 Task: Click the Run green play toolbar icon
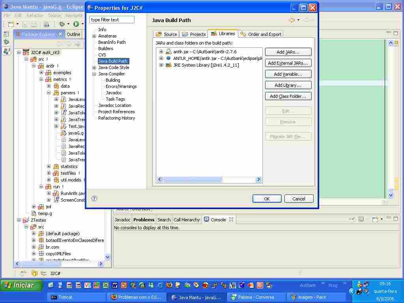(x=76, y=24)
